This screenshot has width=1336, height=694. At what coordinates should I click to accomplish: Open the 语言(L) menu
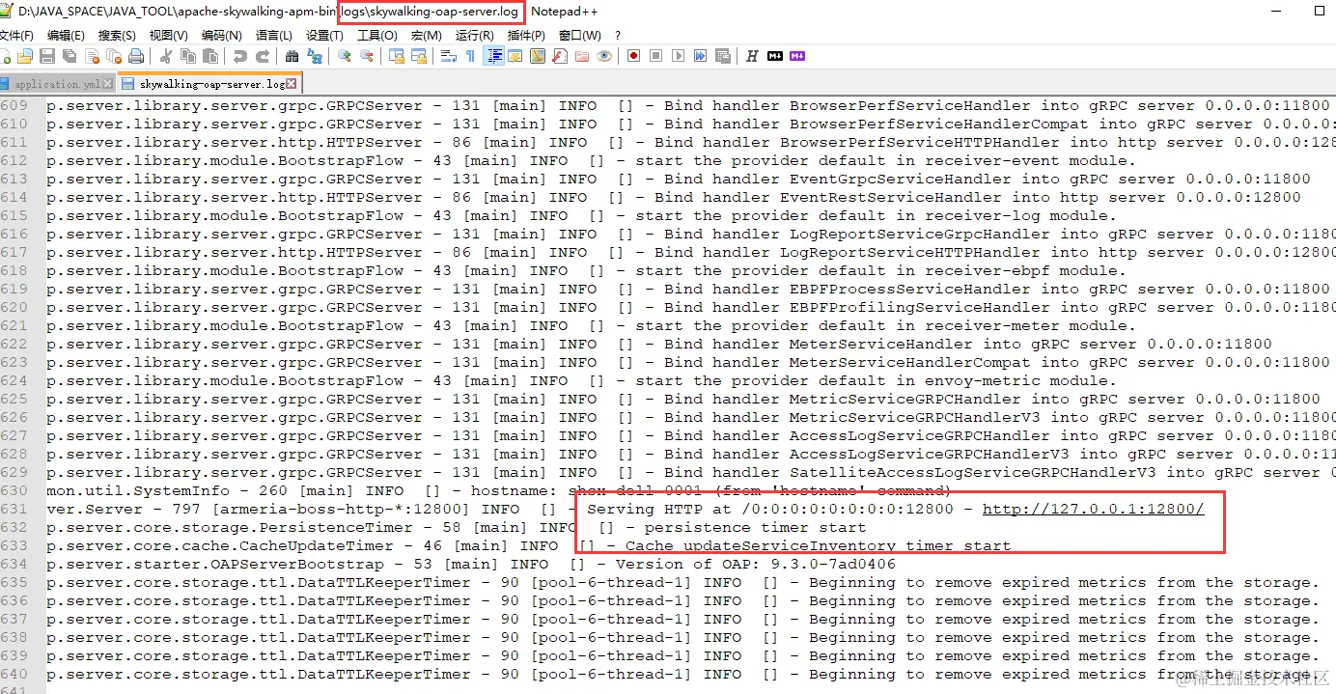[x=273, y=36]
